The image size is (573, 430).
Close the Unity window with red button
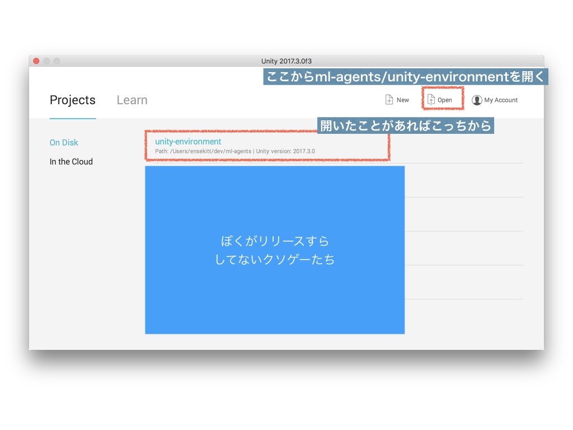36,61
